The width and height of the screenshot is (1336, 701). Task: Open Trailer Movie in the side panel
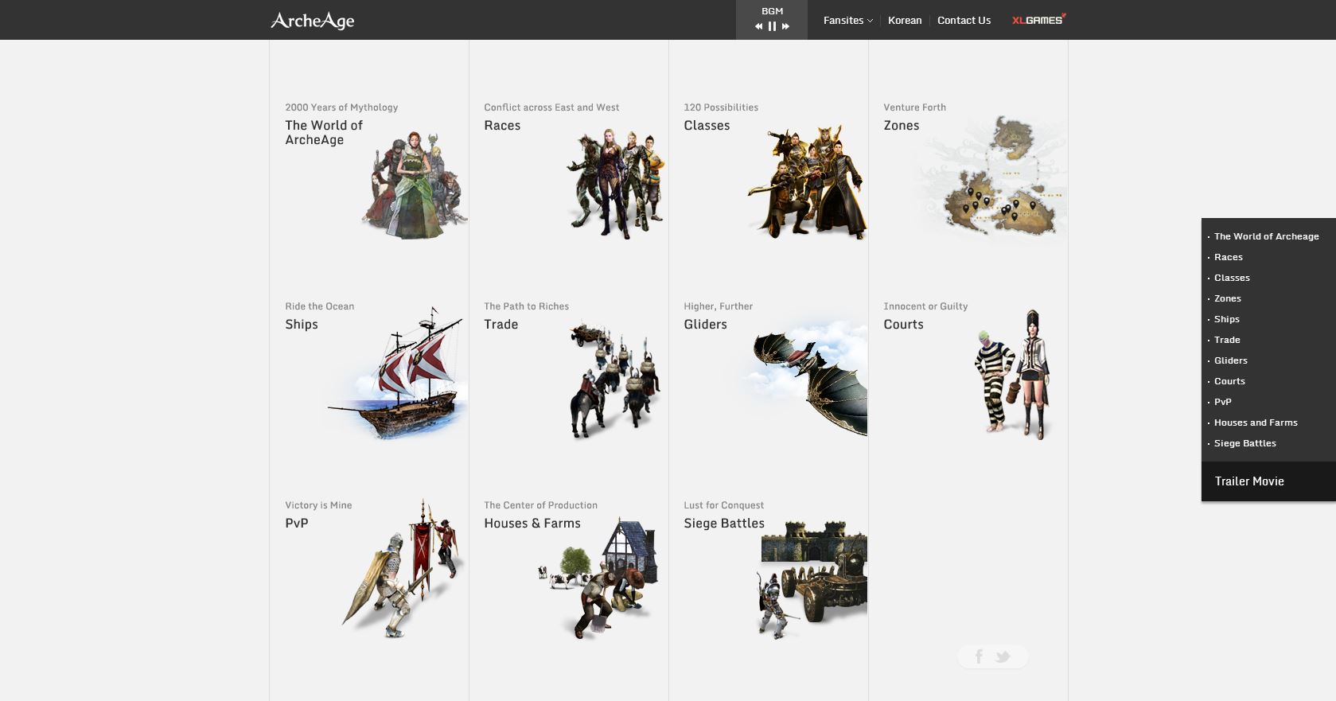1248,481
